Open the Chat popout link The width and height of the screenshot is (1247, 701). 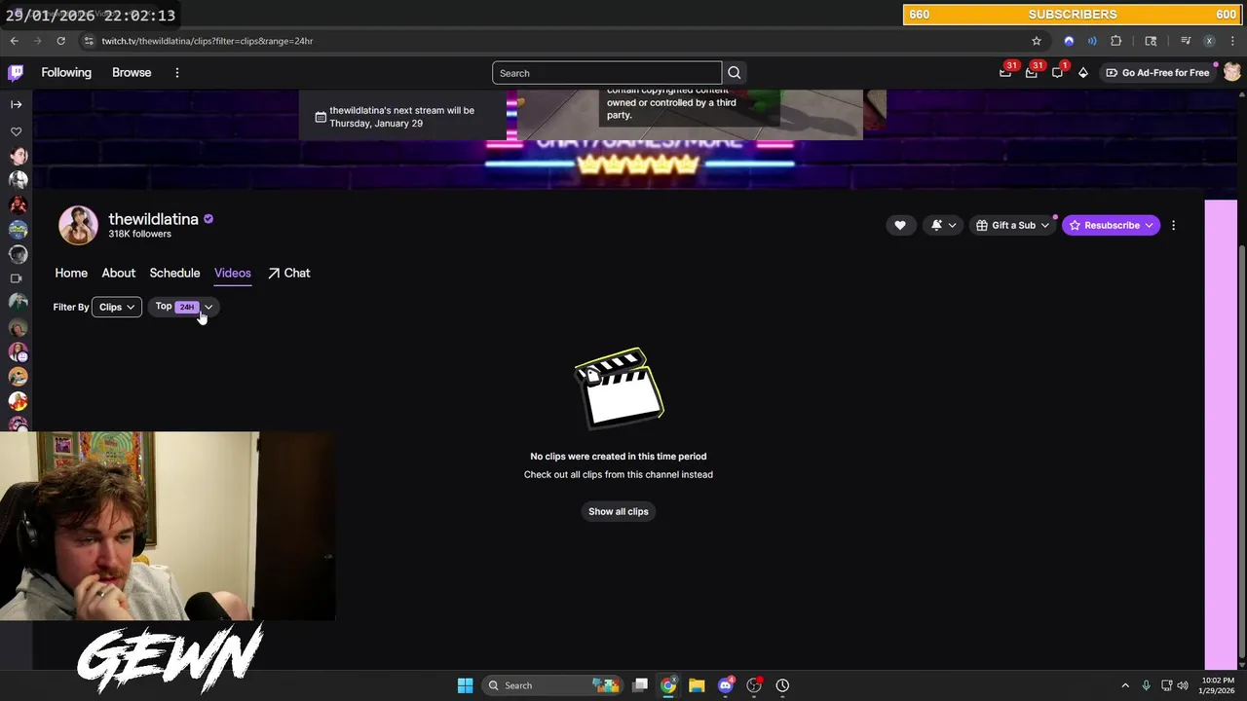click(289, 274)
